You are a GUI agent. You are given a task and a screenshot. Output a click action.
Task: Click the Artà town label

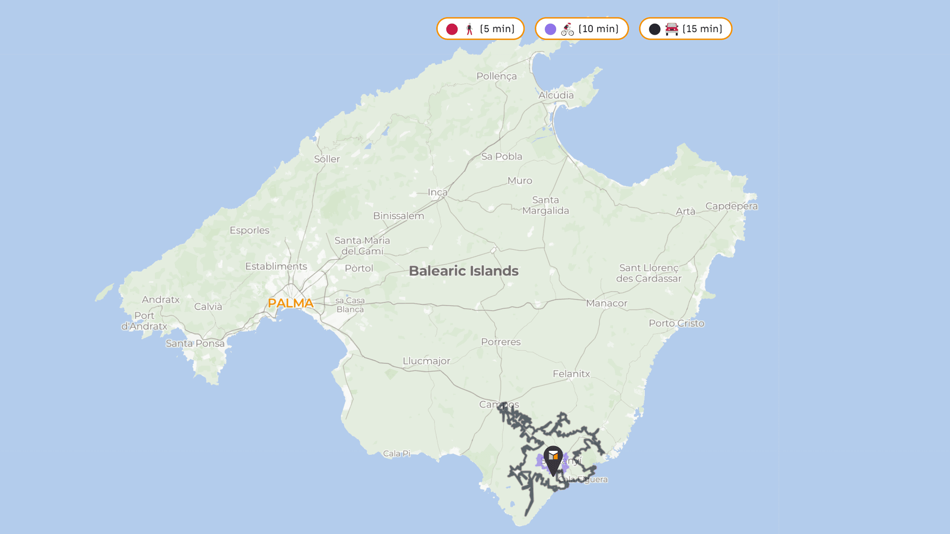685,211
